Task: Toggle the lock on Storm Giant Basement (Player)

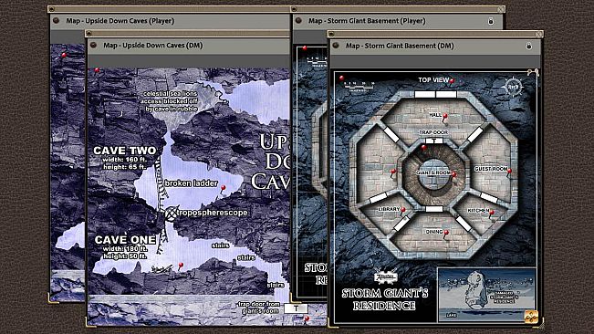Action: click(491, 21)
